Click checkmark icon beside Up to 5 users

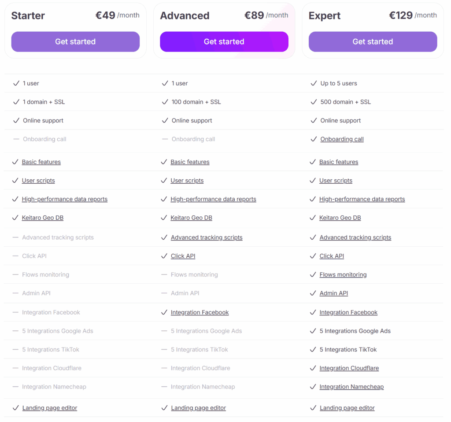314,83
